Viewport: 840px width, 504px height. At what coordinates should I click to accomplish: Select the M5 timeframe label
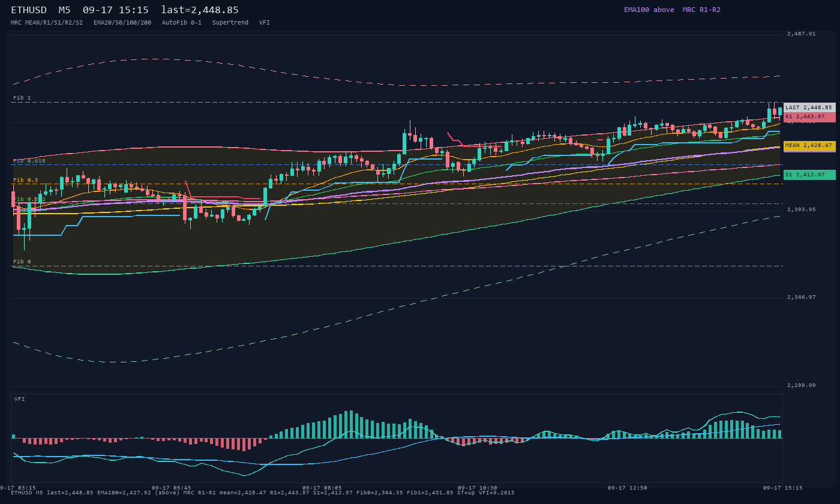(65, 10)
